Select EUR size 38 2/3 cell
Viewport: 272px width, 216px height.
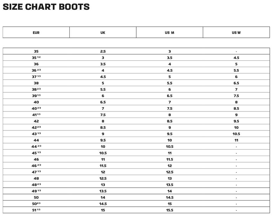point(36,89)
